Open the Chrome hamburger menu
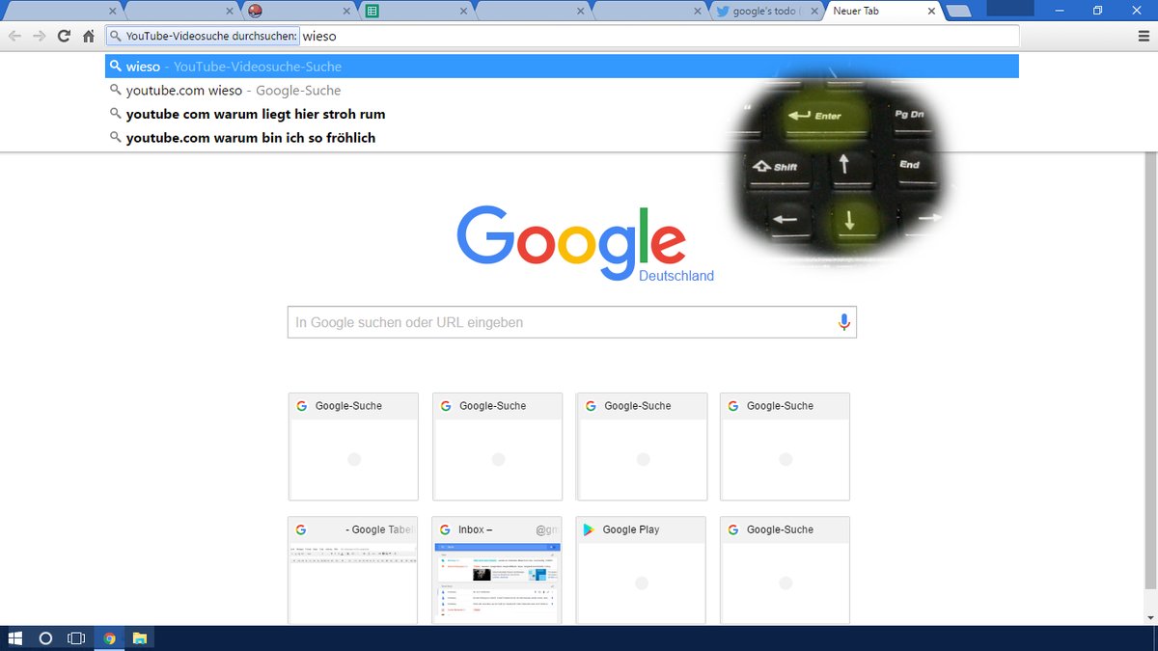Screen dimensions: 1158x651 click(x=1144, y=36)
